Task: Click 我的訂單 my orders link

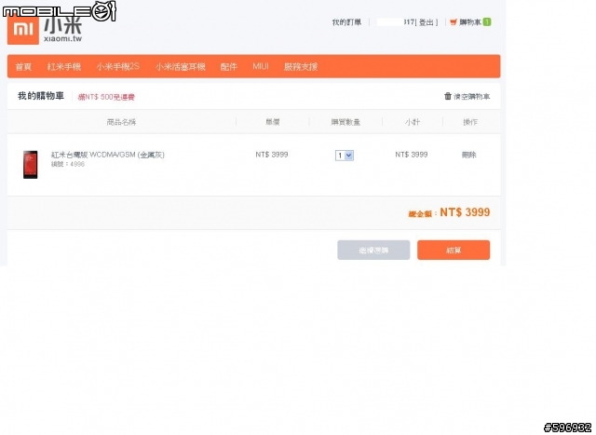Action: tap(346, 22)
